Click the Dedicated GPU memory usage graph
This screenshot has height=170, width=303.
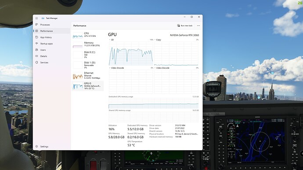[x=154, y=103]
